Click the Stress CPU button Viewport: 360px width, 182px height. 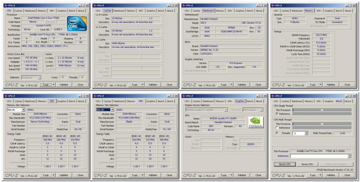pos(307,164)
